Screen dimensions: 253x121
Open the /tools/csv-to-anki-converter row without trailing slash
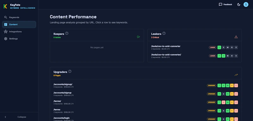(194, 47)
